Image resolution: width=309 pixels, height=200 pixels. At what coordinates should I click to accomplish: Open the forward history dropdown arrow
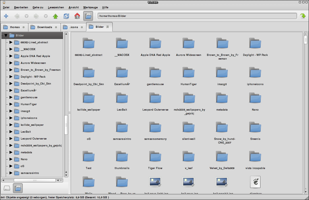(x=46, y=16)
